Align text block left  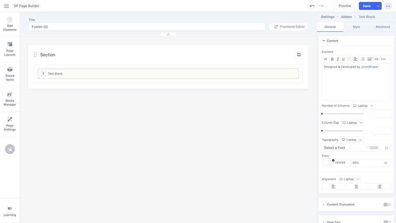pyautogui.click(x=333, y=186)
